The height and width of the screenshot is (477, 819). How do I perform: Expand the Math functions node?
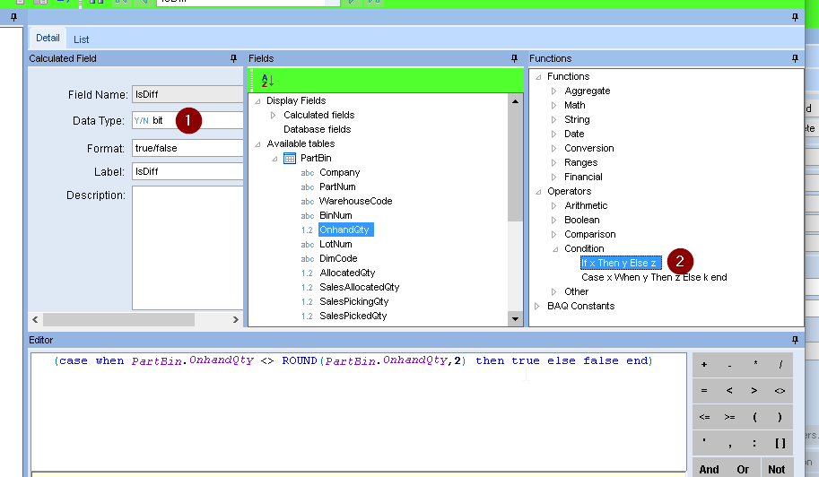pyautogui.click(x=554, y=106)
